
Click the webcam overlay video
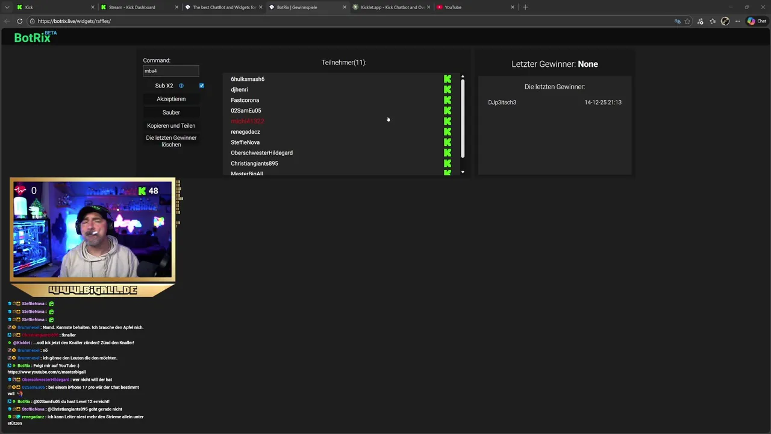[x=92, y=229]
